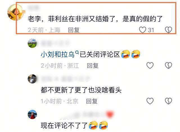Like the Zhejiang reply comment
Image resolution: width=180 pixels, height=132 pixels.
150,66
